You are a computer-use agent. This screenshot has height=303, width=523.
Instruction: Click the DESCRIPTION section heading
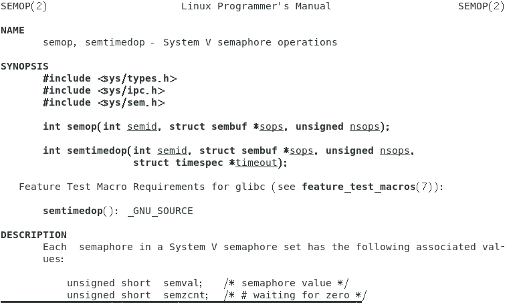coord(33,235)
